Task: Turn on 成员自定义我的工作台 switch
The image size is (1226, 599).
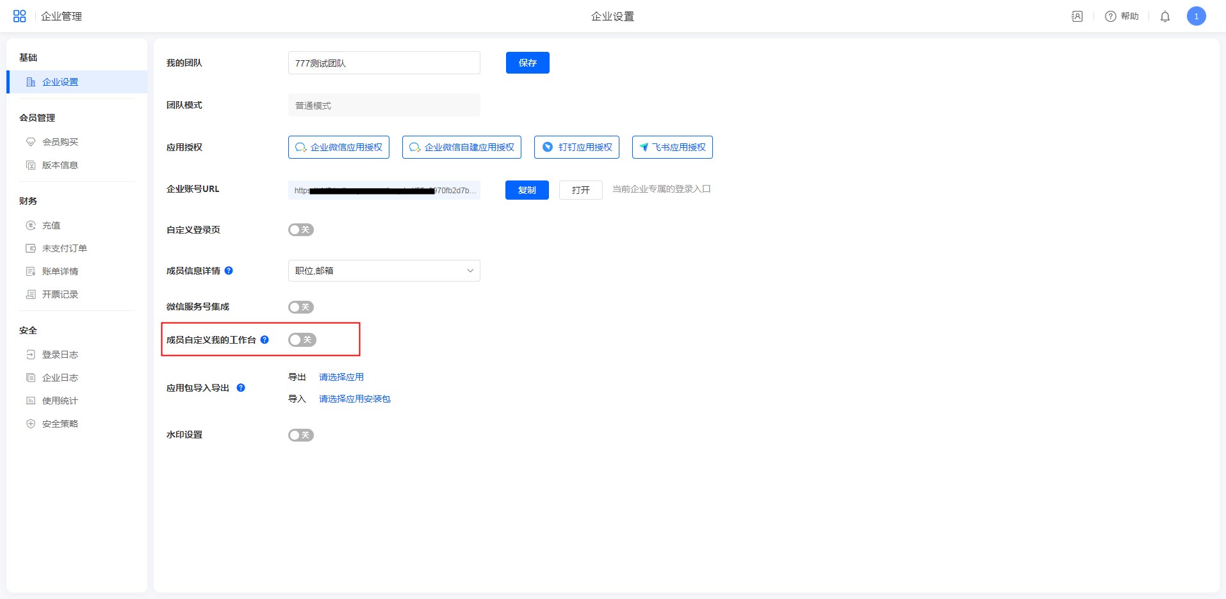Action: (302, 340)
